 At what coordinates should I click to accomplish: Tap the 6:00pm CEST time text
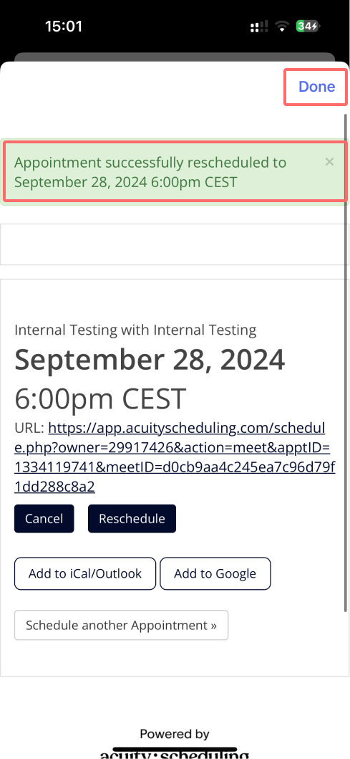point(100,398)
